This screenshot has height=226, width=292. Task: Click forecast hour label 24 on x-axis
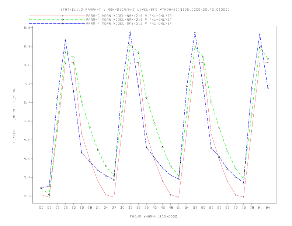(106, 208)
